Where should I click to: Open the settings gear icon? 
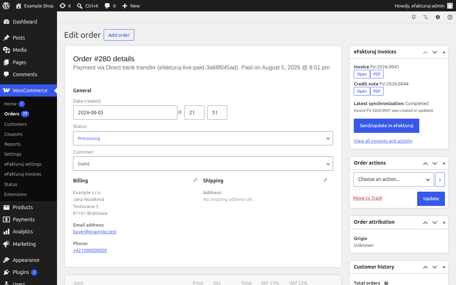pyautogui.click(x=438, y=17)
